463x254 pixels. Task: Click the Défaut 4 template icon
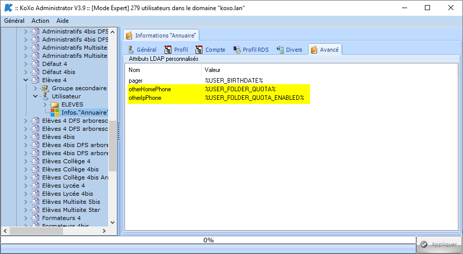pyautogui.click(x=36, y=64)
